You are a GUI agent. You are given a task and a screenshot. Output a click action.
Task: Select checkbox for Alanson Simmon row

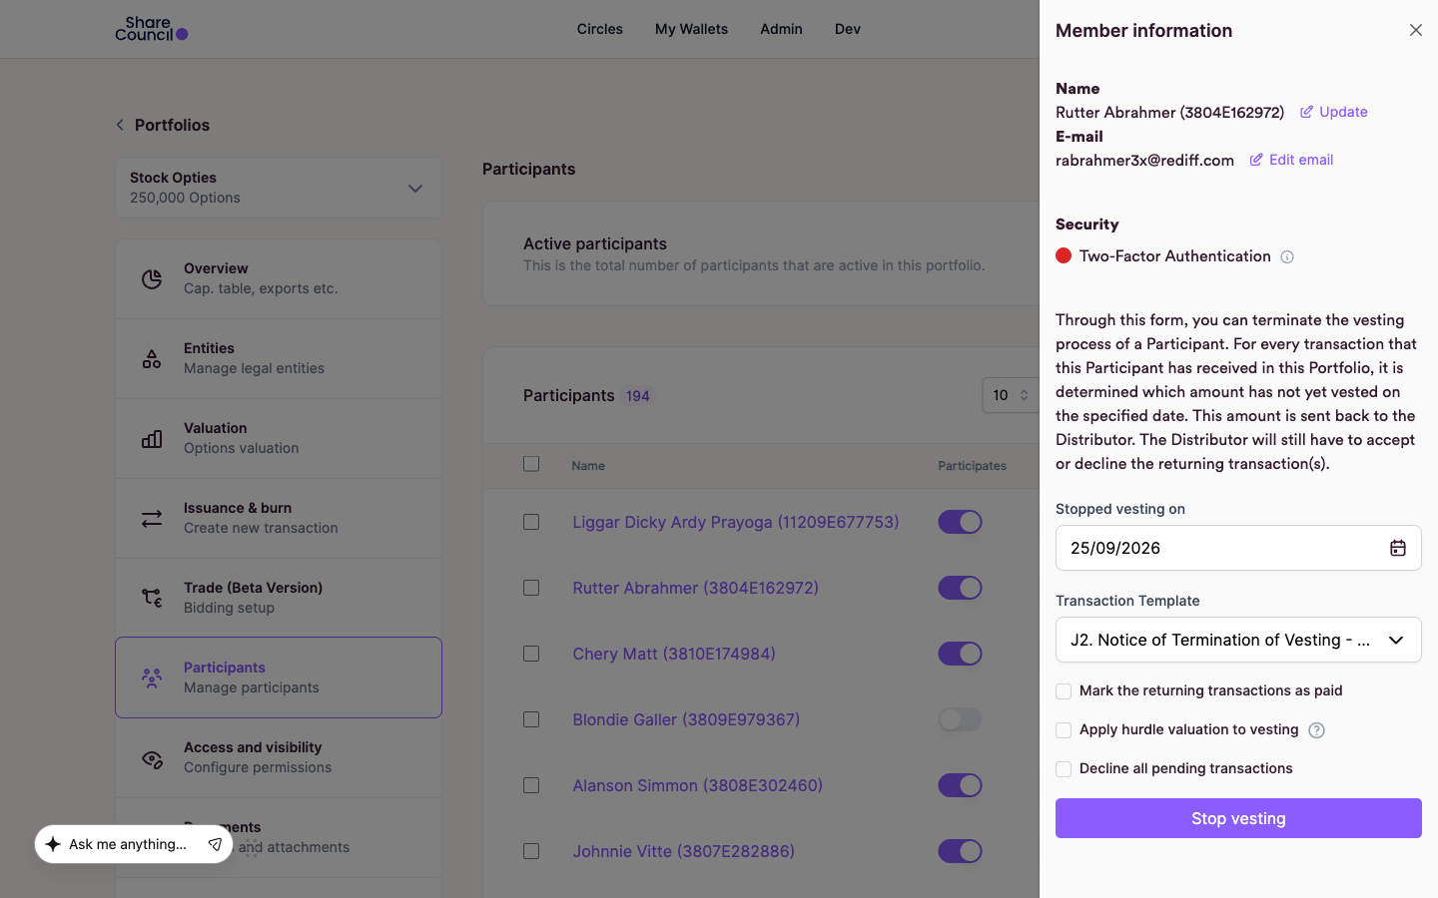point(531,785)
